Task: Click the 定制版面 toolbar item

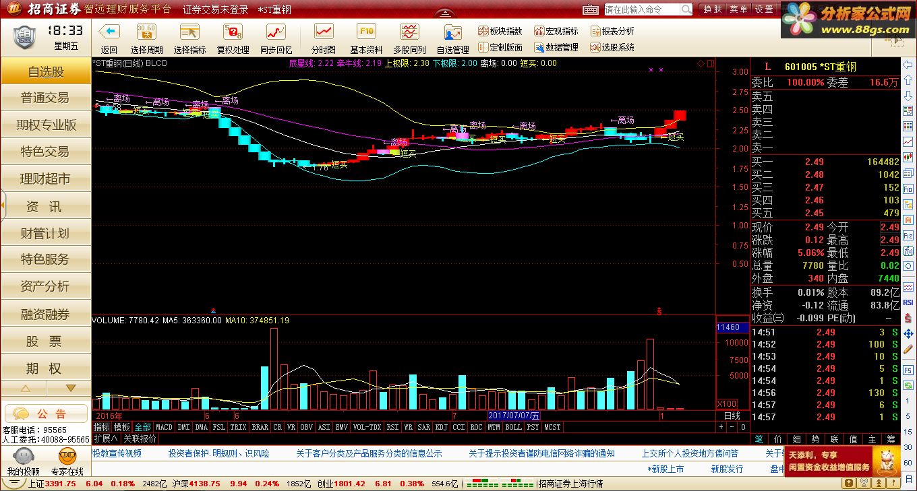Action: click(x=500, y=47)
